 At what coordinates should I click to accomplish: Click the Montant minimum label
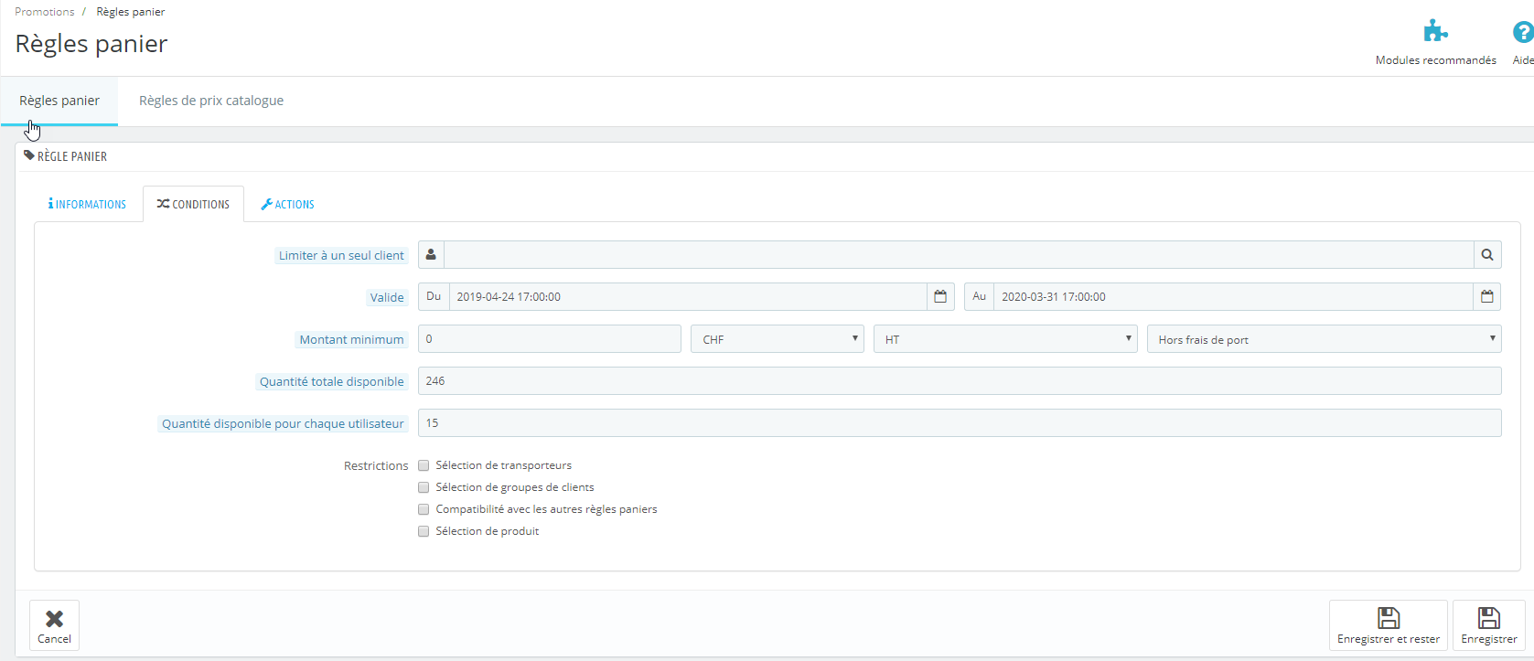point(351,339)
